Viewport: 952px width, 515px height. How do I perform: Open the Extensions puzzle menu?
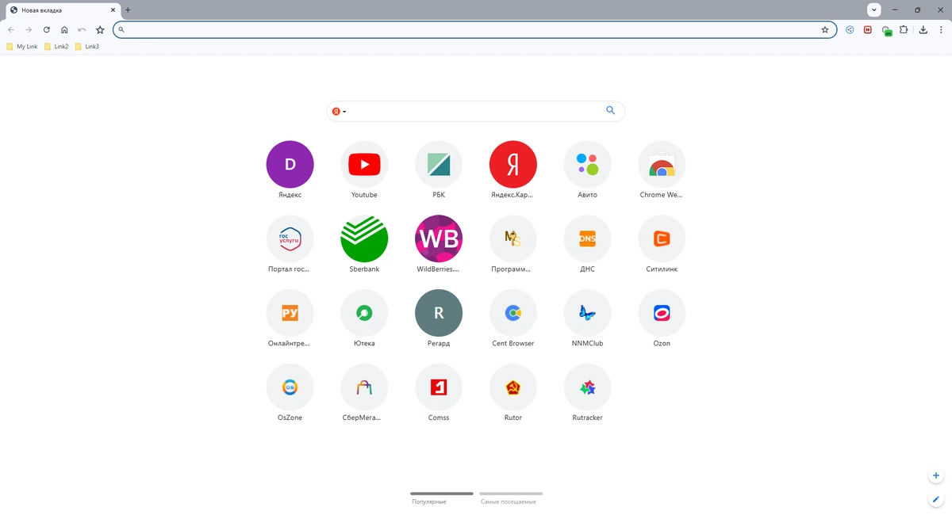click(904, 30)
